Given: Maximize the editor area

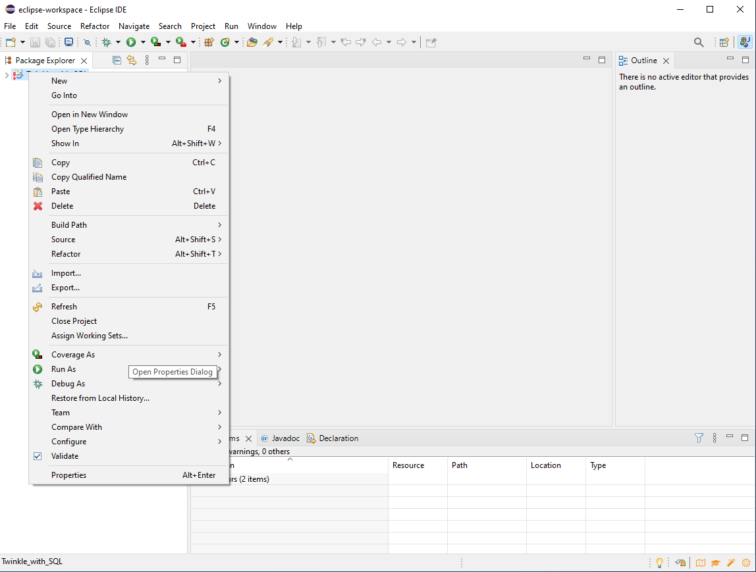Looking at the screenshot, I should (602, 60).
